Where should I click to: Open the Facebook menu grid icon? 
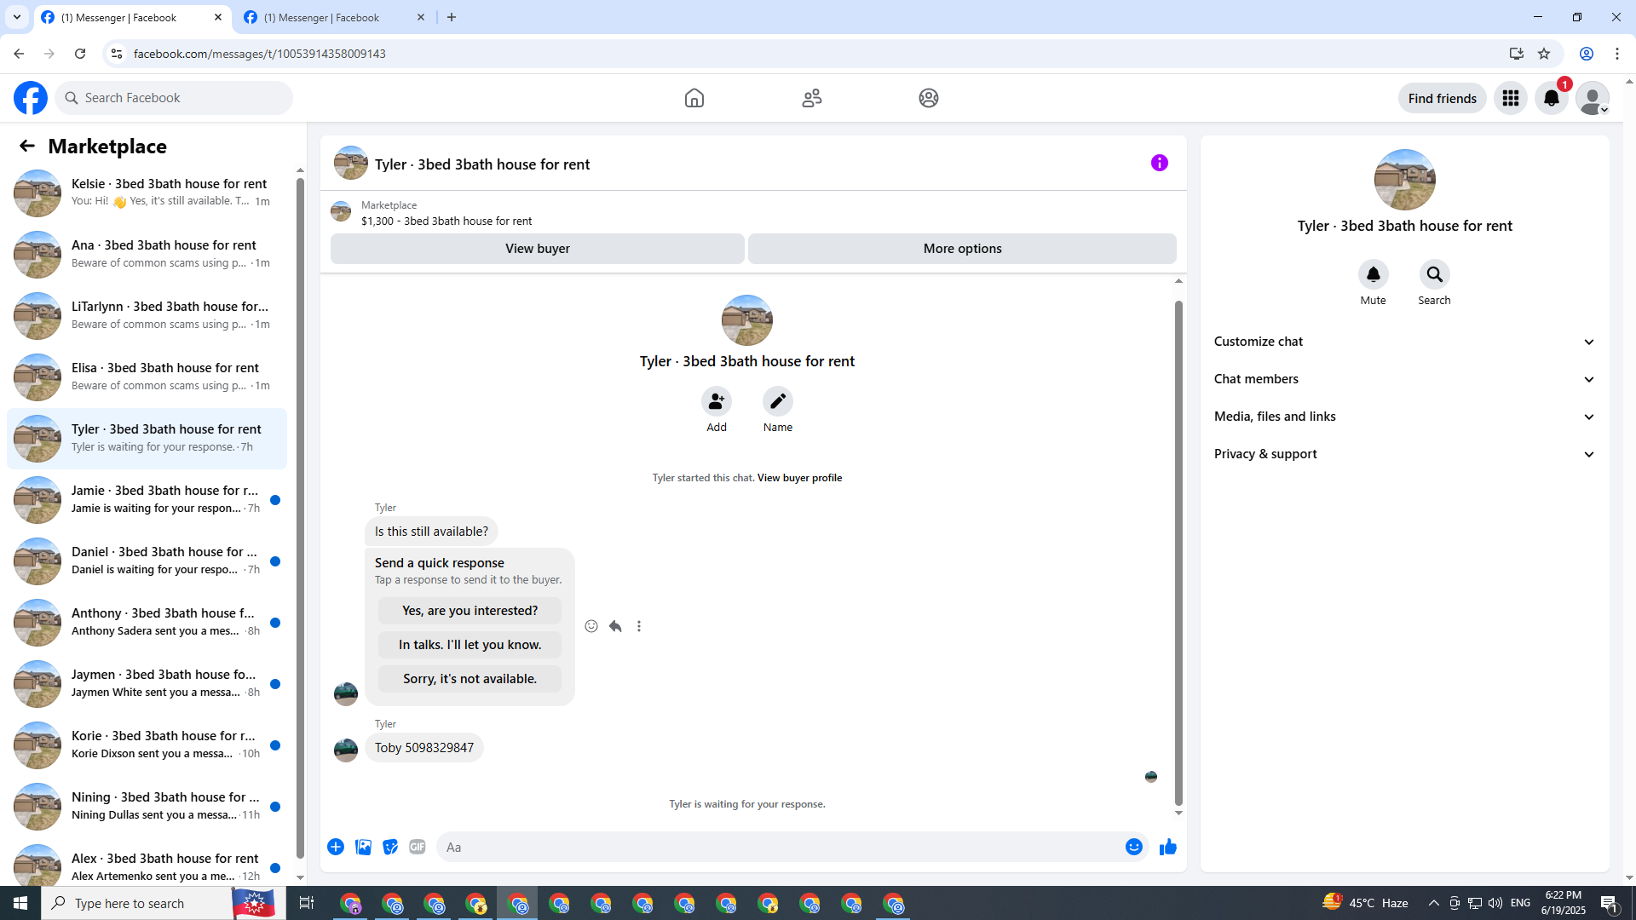(1511, 98)
